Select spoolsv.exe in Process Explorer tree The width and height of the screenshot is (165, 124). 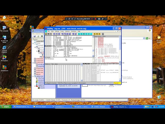click(39, 72)
